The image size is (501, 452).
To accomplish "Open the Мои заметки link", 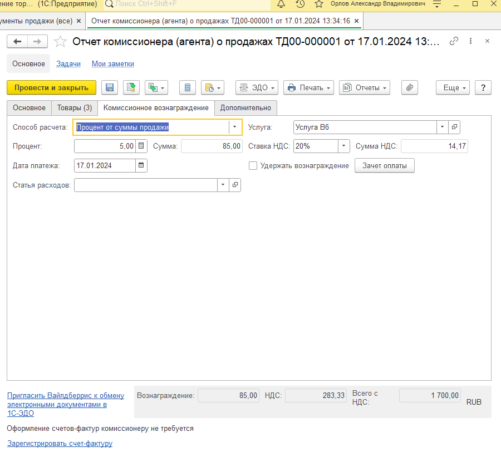I will (113, 64).
